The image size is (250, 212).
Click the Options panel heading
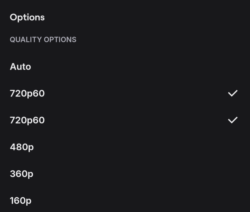click(27, 17)
